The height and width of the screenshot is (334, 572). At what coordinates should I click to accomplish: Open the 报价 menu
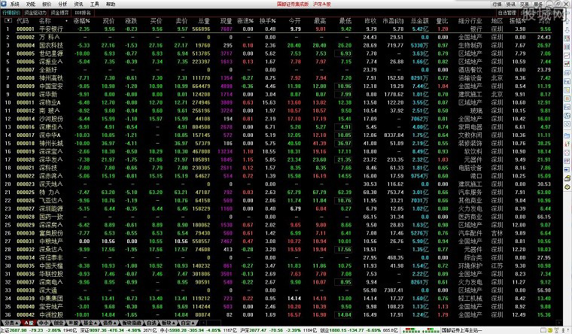click(47, 4)
